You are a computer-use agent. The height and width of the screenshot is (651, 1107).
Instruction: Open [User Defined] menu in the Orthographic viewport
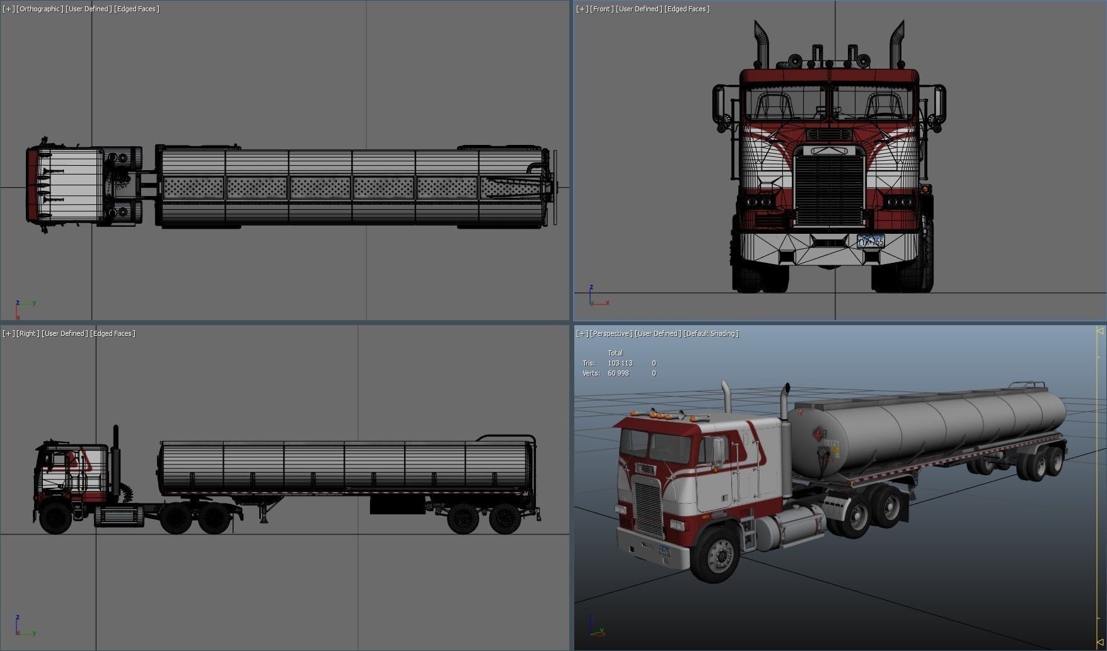point(89,9)
